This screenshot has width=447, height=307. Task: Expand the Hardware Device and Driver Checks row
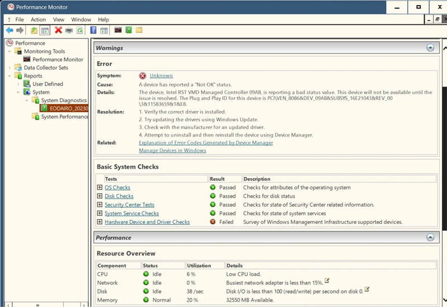(x=99, y=222)
